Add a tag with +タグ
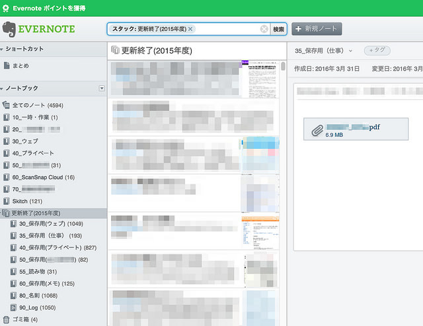The height and width of the screenshot is (326, 423). click(377, 50)
